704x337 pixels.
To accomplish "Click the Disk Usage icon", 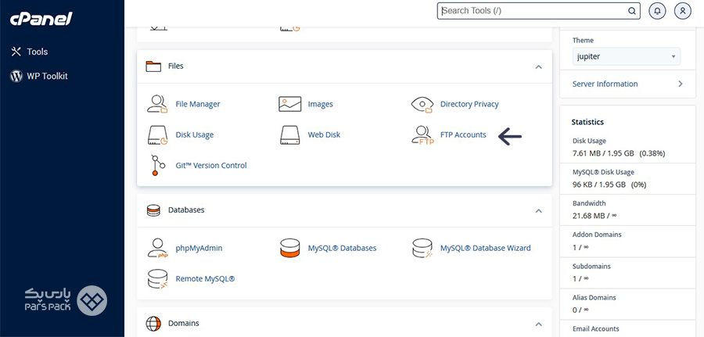I will (x=157, y=134).
